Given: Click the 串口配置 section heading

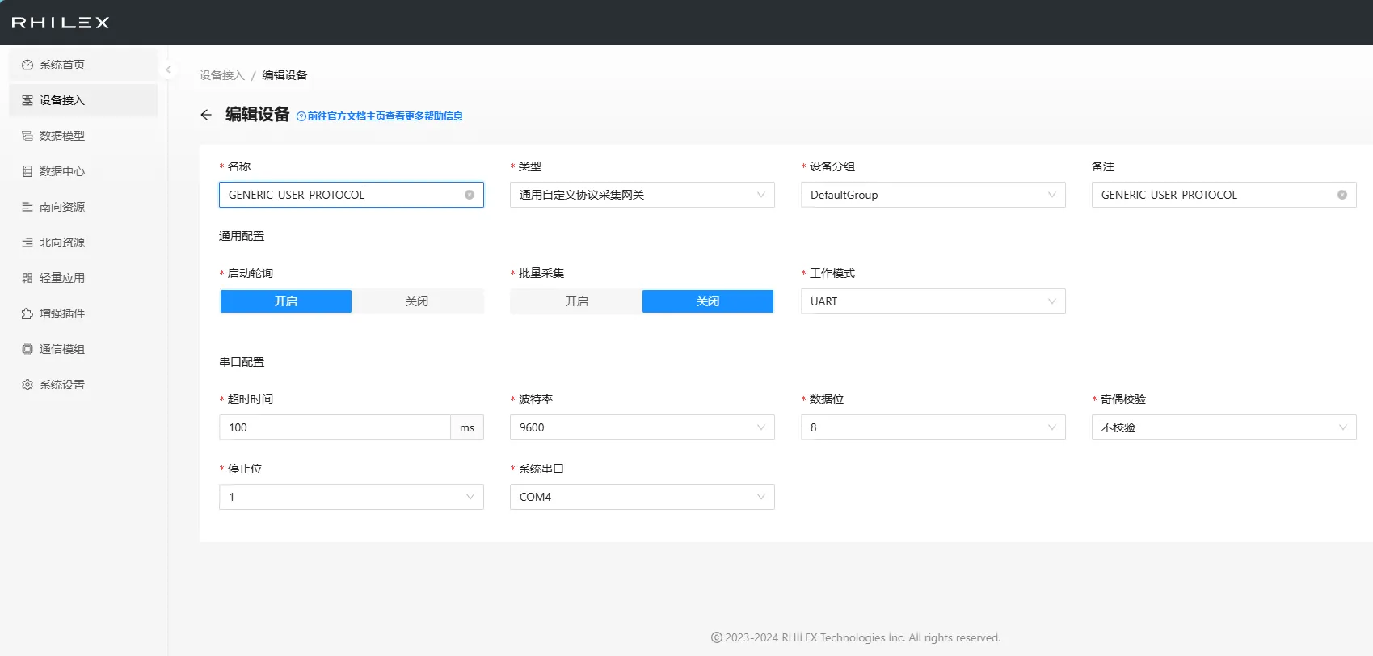Looking at the screenshot, I should [242, 362].
